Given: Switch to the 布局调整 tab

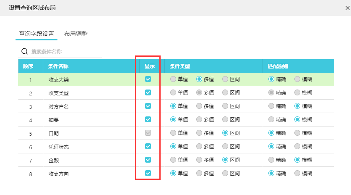Looking at the screenshot, I should click(76, 34).
